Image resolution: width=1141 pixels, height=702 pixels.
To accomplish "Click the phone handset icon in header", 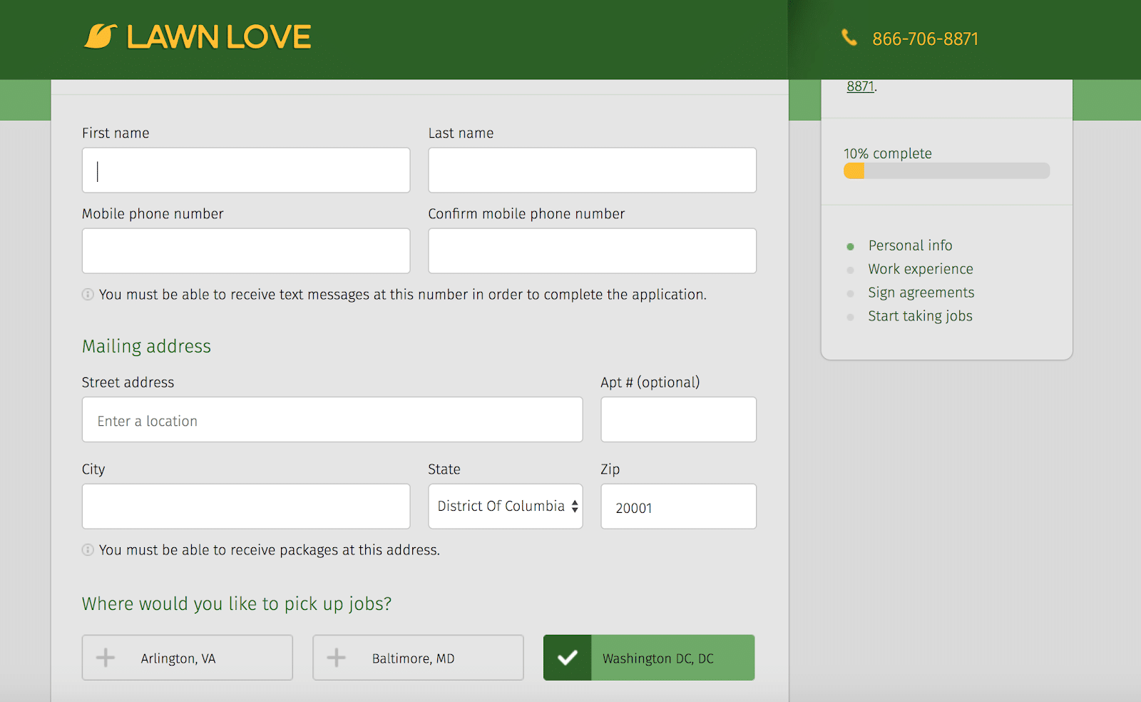I will tap(849, 37).
